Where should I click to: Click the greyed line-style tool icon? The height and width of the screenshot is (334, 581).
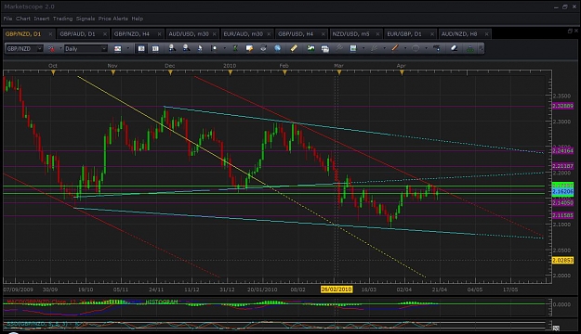coord(375,48)
